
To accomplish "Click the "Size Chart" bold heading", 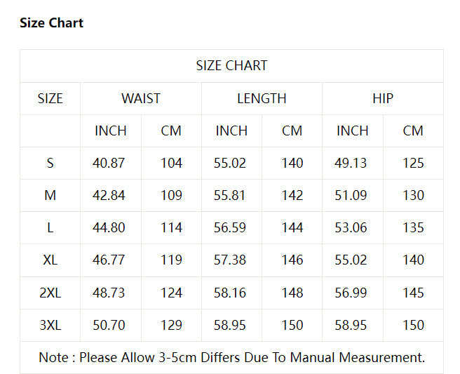I will click(x=51, y=23).
